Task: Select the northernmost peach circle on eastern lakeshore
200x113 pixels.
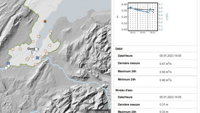Action: (x=51, y=31)
